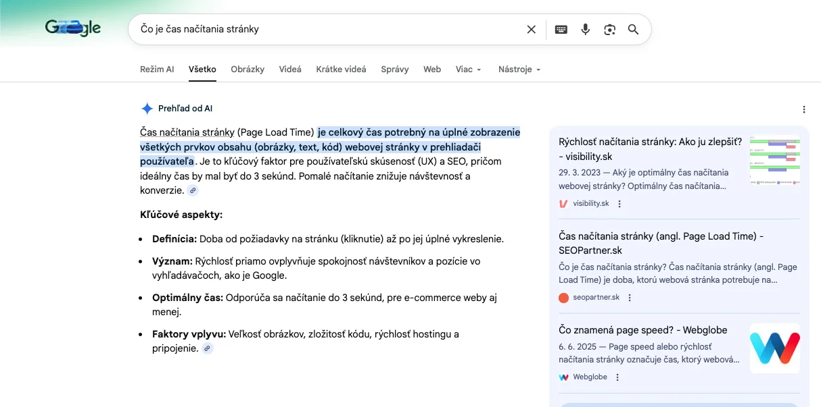Start voice search with microphone icon

(x=586, y=30)
